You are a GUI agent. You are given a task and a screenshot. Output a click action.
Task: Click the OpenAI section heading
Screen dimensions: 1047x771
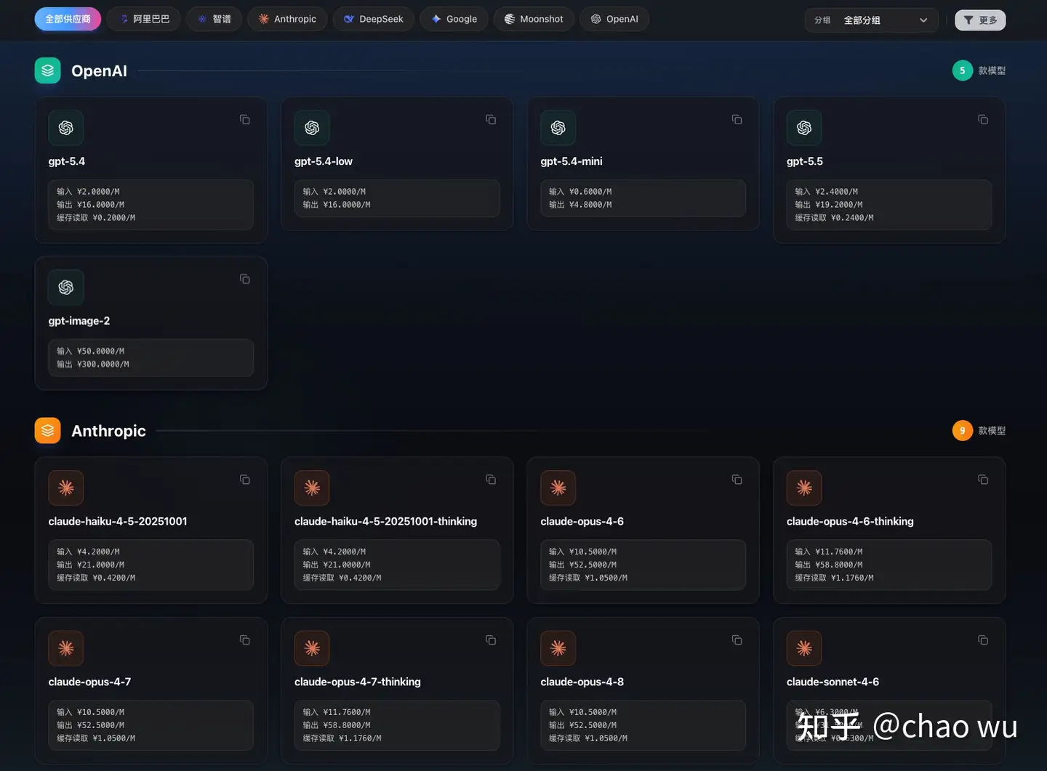(x=99, y=70)
